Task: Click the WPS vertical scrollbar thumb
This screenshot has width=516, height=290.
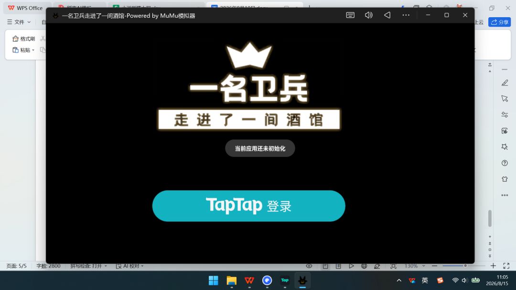Action: (490, 218)
